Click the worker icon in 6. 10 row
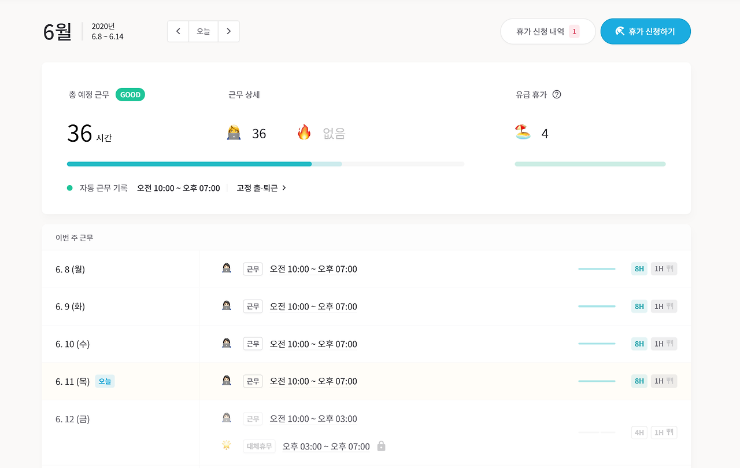 pyautogui.click(x=227, y=343)
